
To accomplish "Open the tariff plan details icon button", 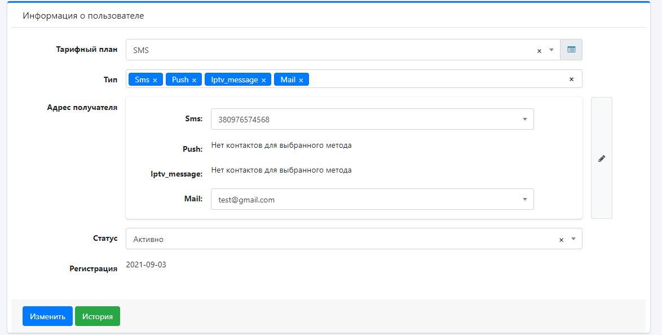I will pos(571,50).
